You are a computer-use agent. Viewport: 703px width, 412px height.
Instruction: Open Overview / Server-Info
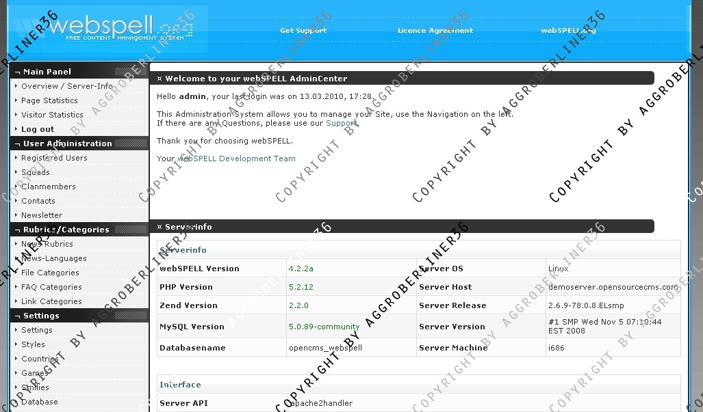67,86
